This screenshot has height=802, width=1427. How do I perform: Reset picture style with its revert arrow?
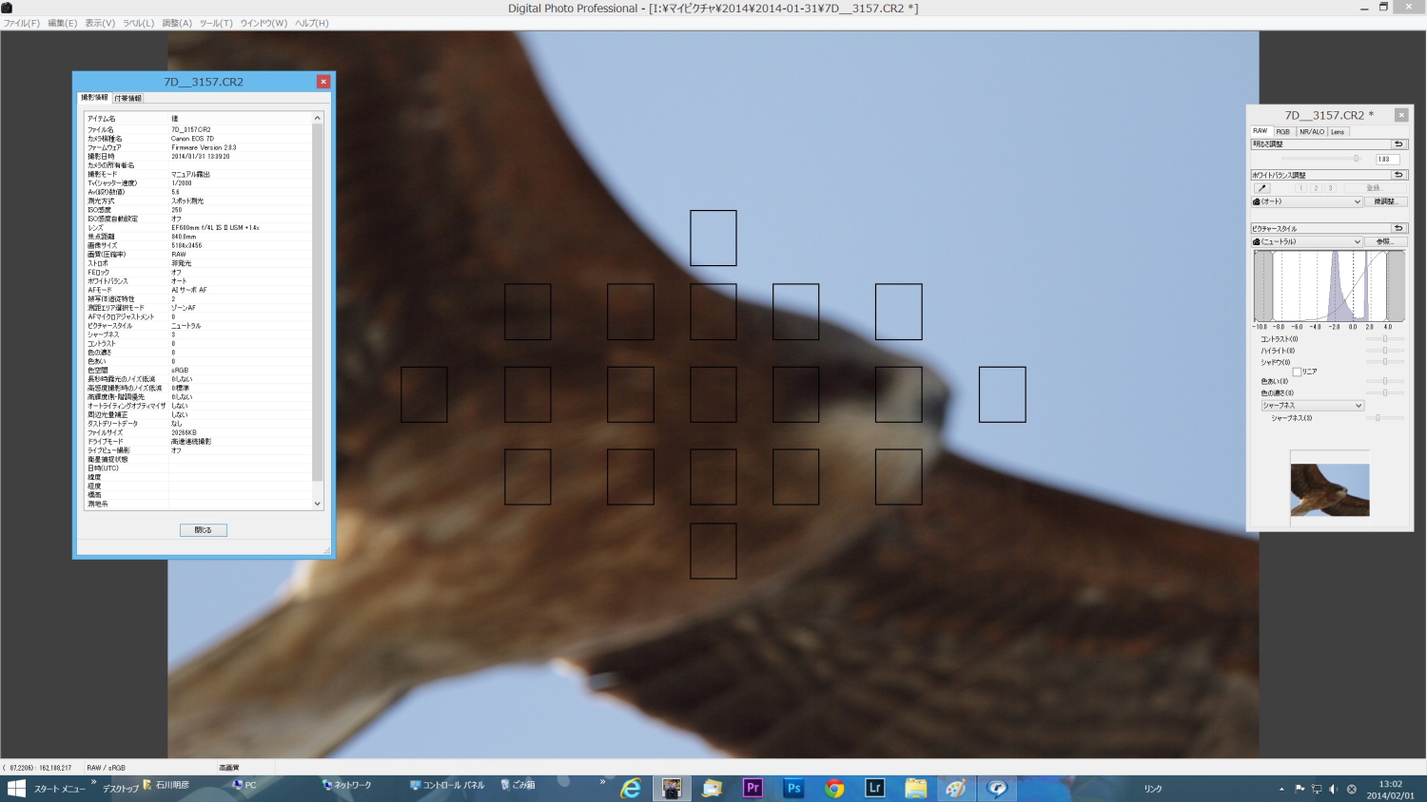1398,228
